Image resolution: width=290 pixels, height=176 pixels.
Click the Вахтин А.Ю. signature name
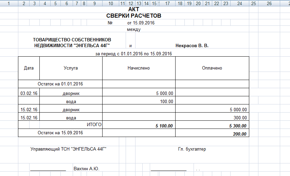86,169
